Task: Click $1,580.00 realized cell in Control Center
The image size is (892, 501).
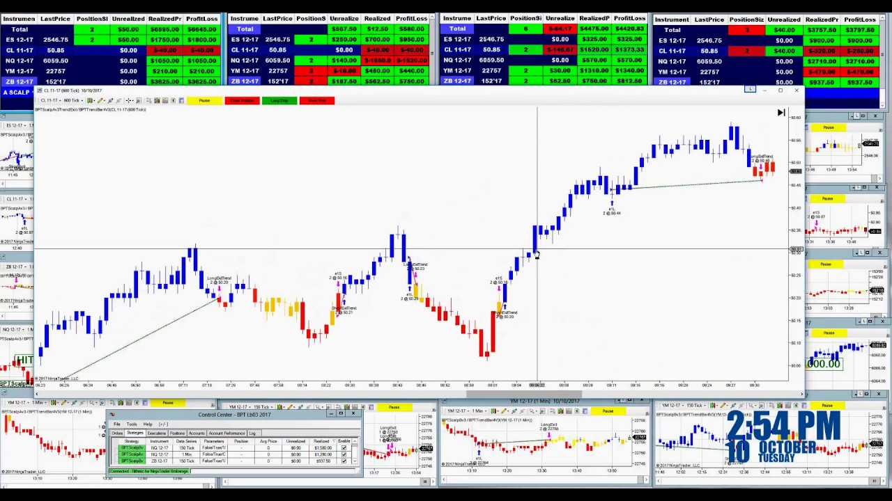Action: pyautogui.click(x=323, y=448)
